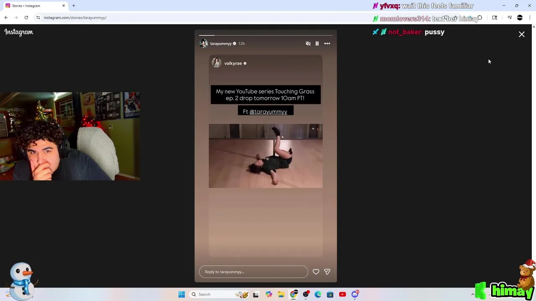Click the address bar URL
The width and height of the screenshot is (536, 301).
(x=75, y=18)
